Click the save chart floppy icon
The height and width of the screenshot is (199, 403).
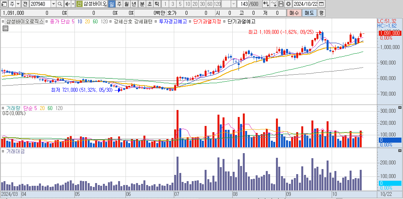[281, 4]
